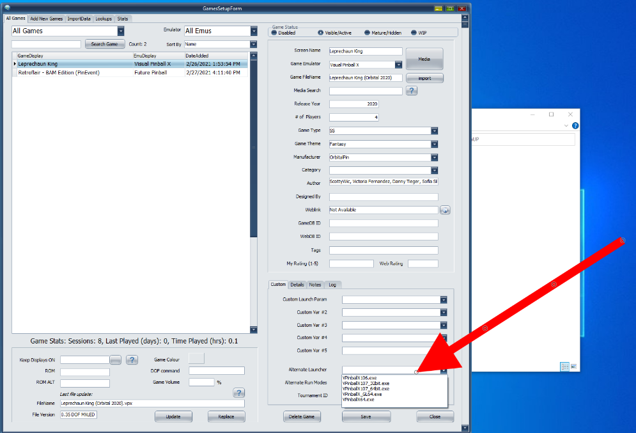The image size is (636, 433).
Task: Click the help icon above the FileName field
Action: point(239,393)
